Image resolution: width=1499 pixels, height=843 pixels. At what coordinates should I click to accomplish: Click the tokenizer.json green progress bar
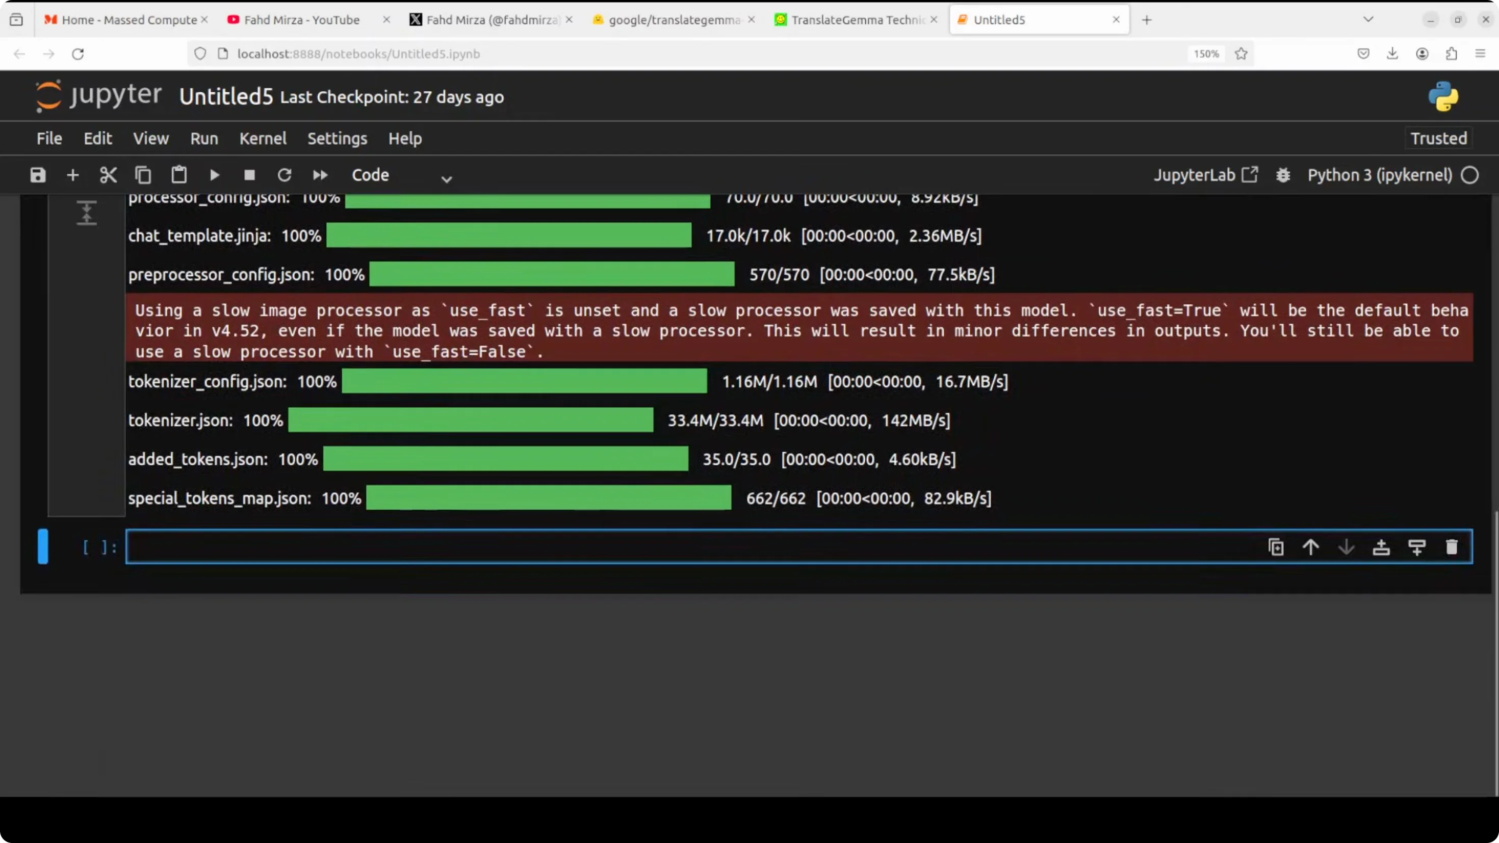point(470,420)
